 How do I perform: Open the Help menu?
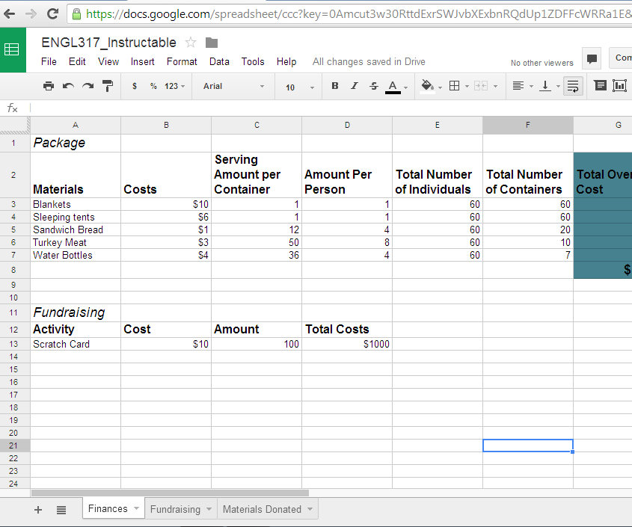click(286, 61)
